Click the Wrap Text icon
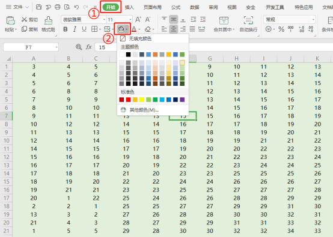The width and height of the screenshot is (333, 237). coord(248,20)
